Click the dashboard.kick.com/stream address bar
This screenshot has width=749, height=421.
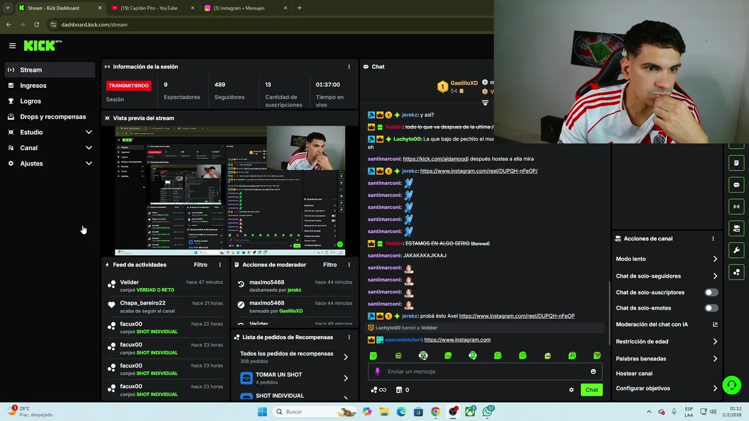[x=94, y=25]
